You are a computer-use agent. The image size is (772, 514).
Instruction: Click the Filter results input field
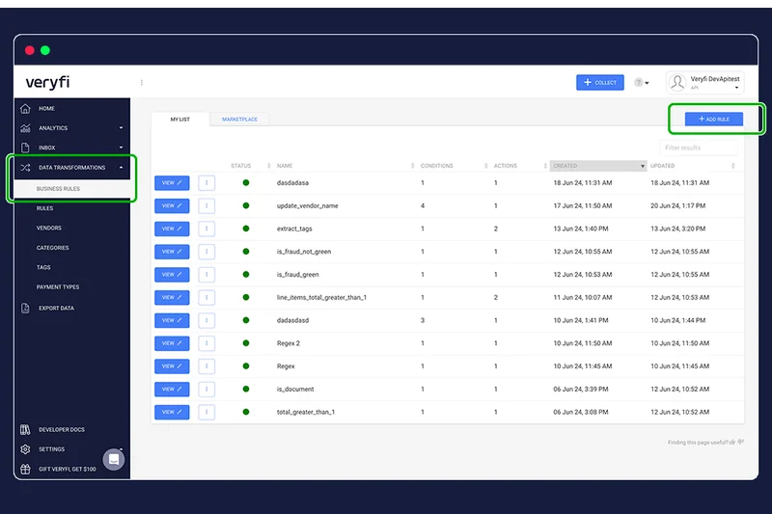tap(700, 148)
